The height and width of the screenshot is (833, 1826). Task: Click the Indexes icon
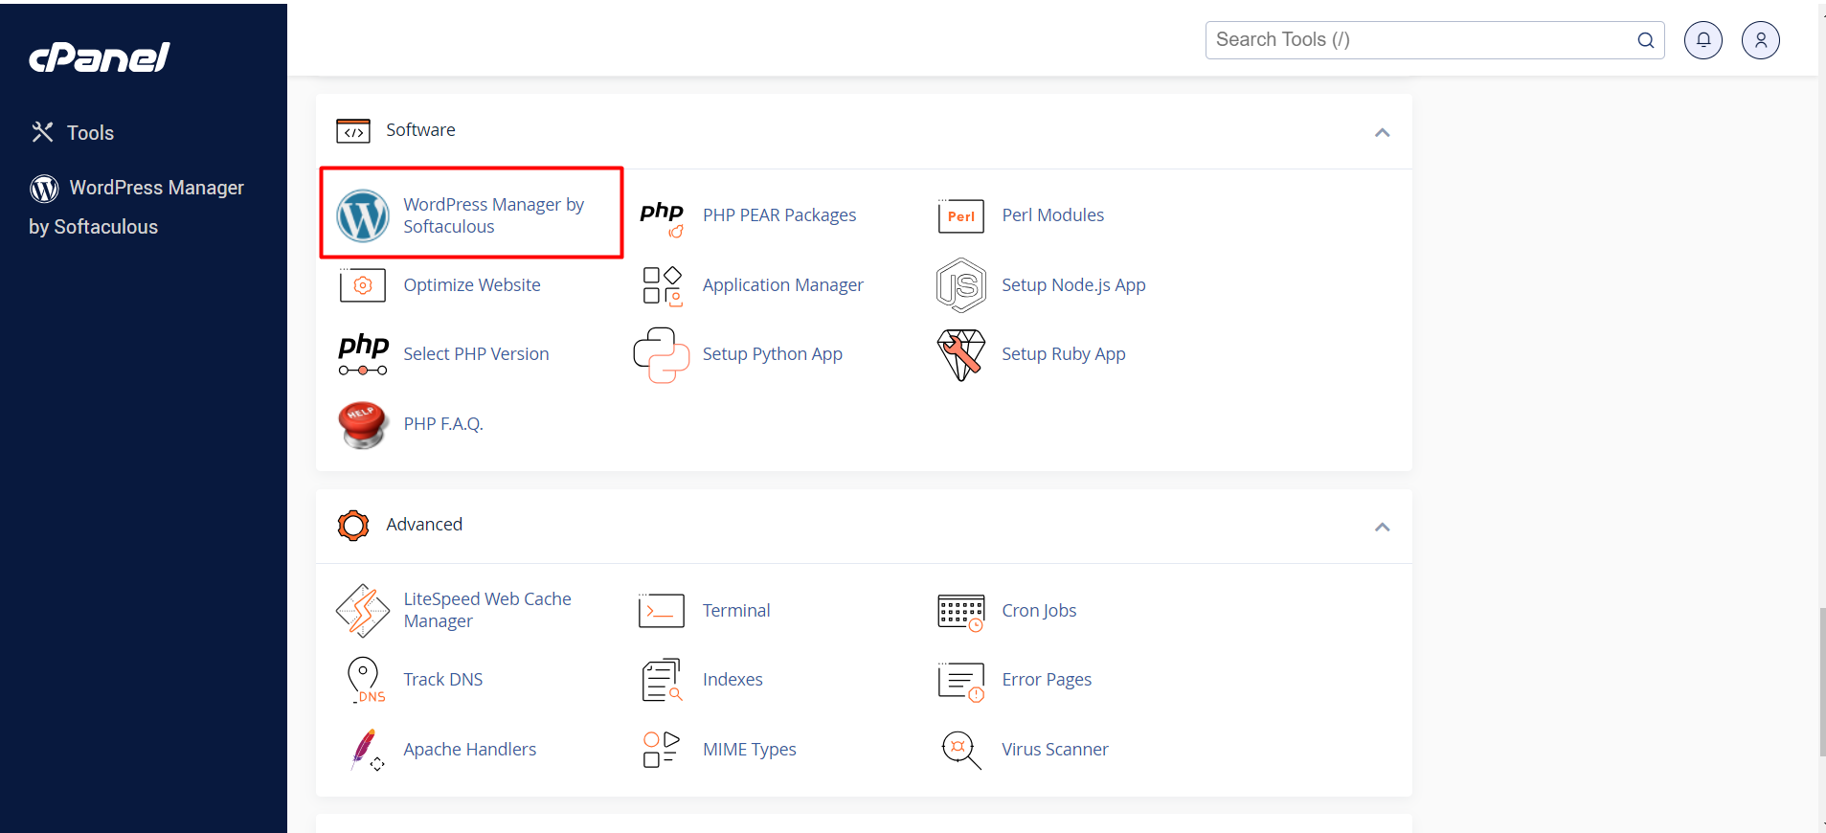[x=662, y=680]
